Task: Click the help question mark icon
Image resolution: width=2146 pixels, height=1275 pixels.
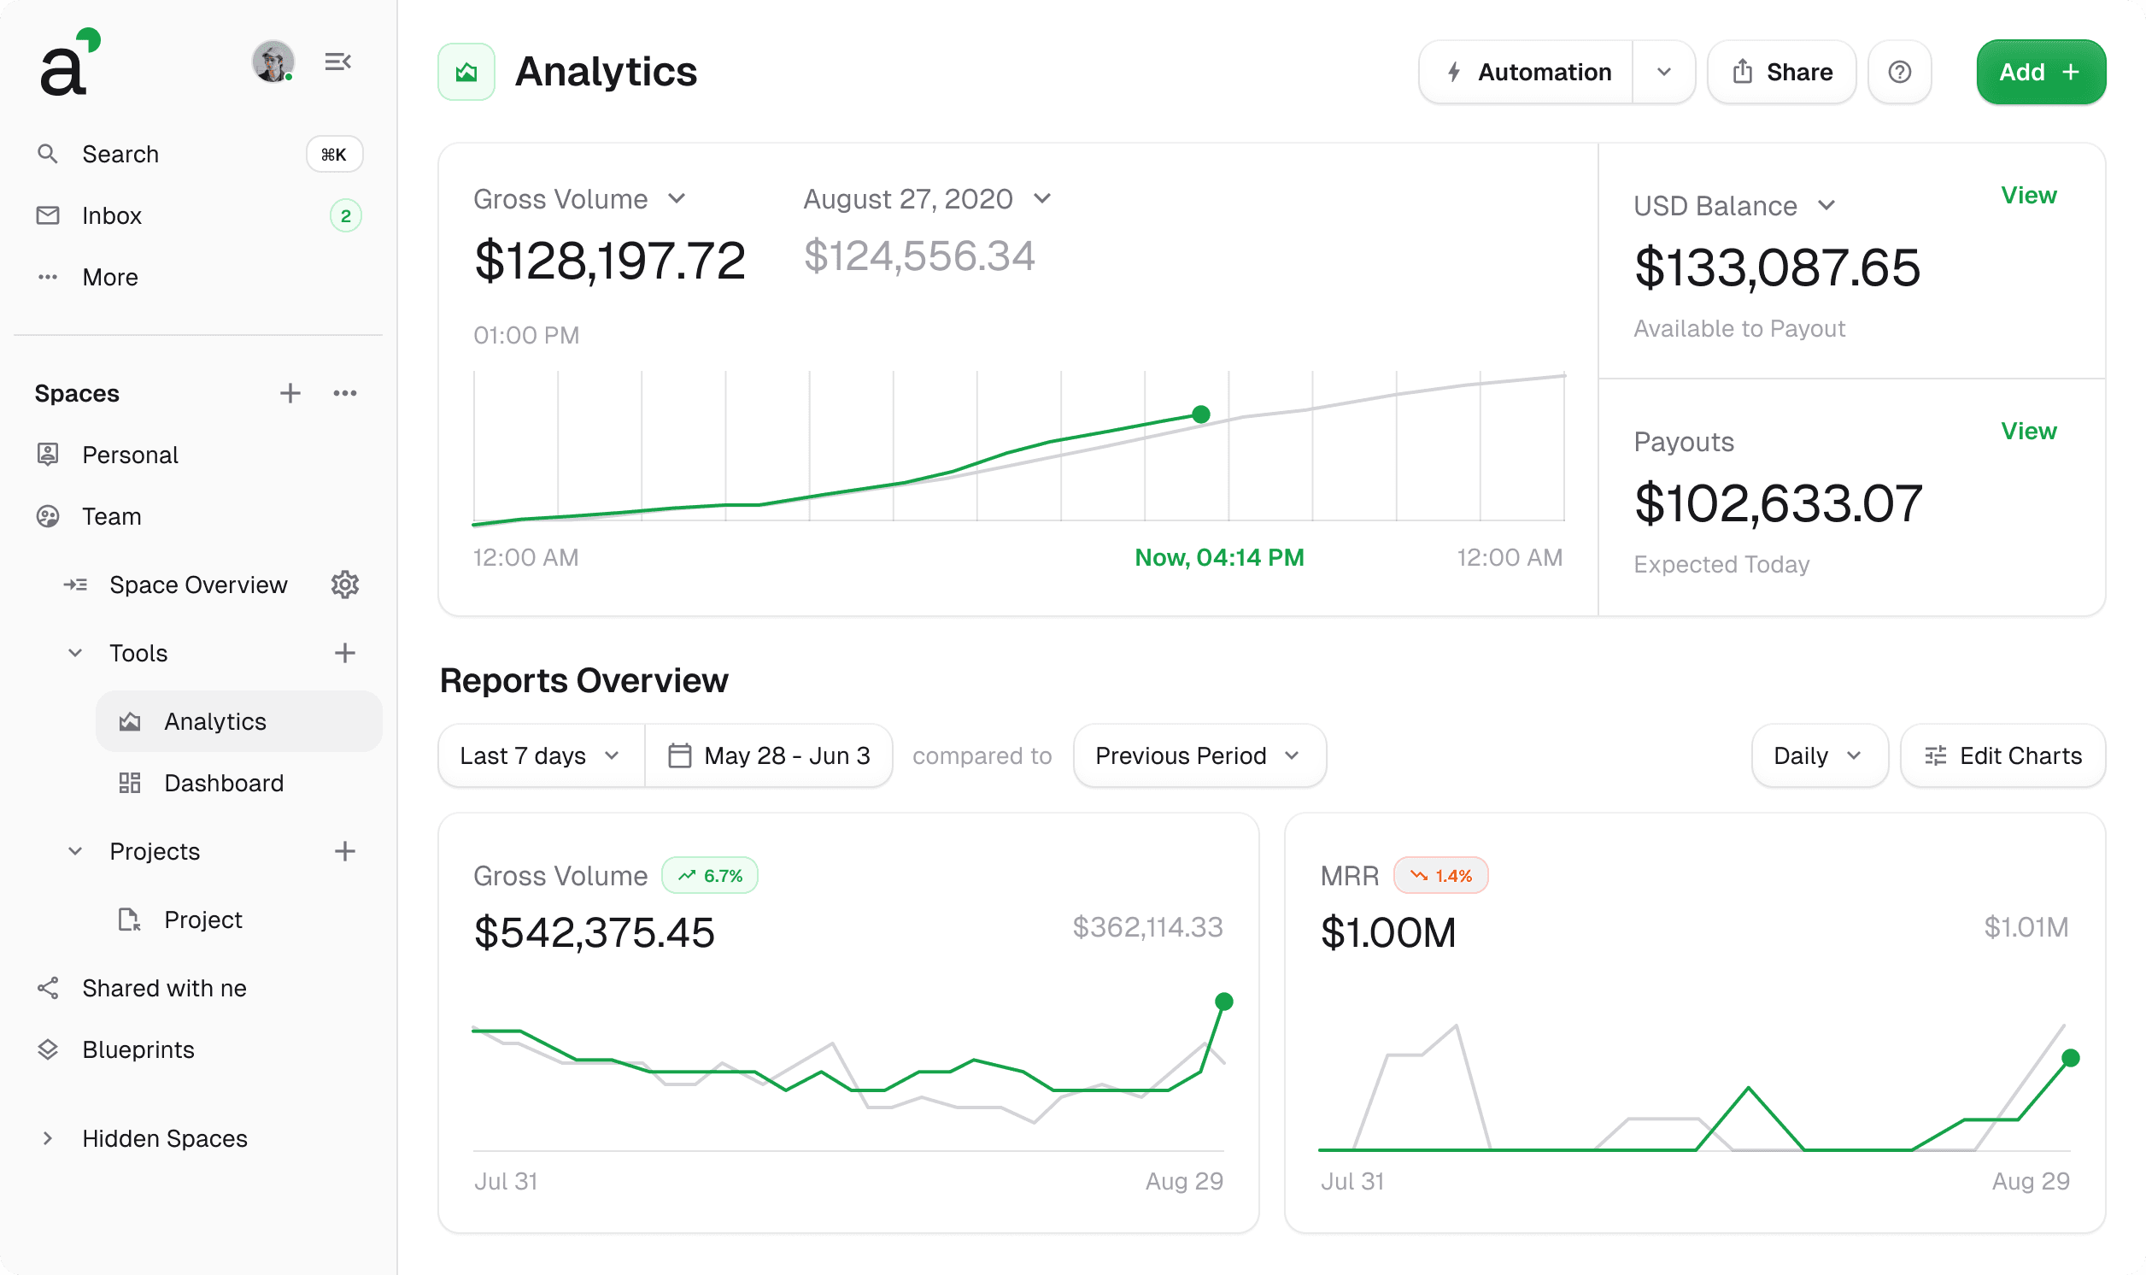Action: [1899, 72]
